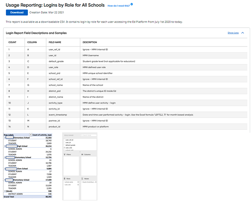Click the COUNT column header
The width and height of the screenshot is (252, 201).
pyautogui.click(x=12, y=42)
